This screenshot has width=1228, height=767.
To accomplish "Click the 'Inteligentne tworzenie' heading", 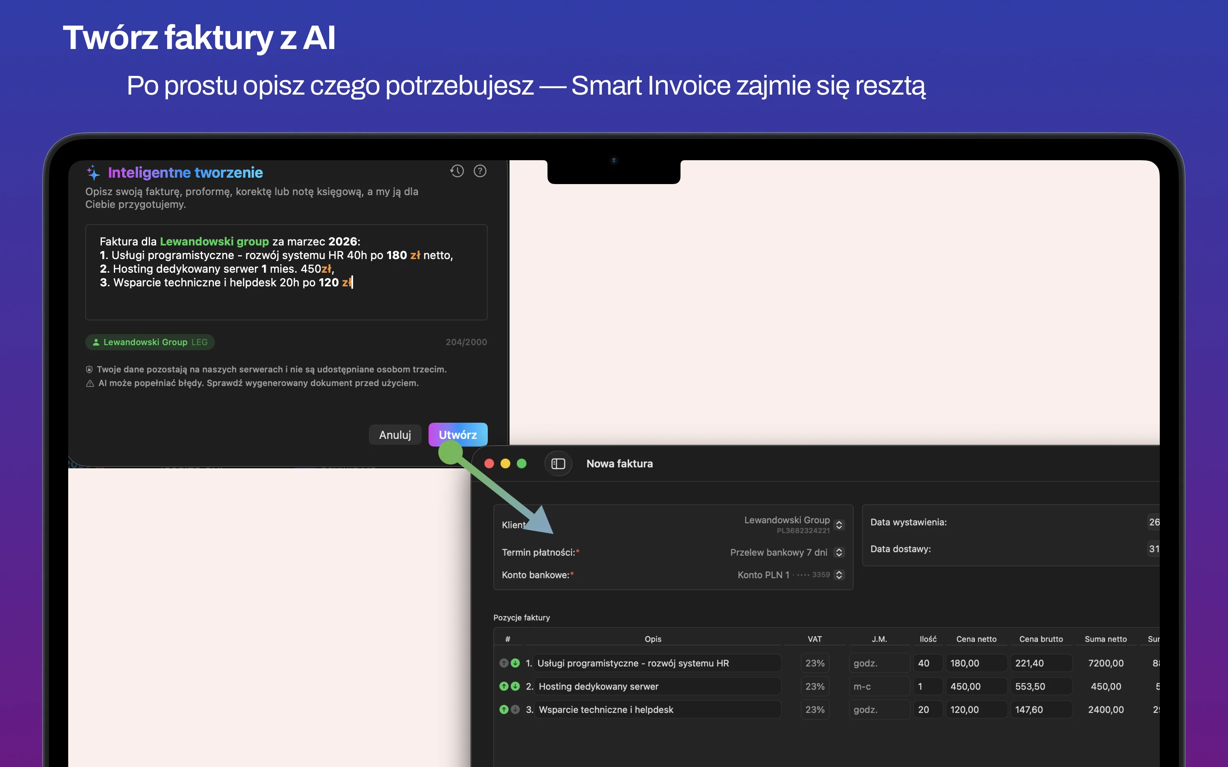I will click(x=185, y=173).
